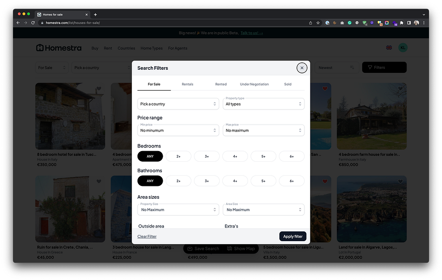Open the For Agents page

click(178, 48)
